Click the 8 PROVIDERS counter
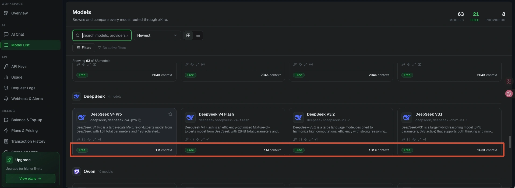The width and height of the screenshot is (515, 188). coord(495,16)
